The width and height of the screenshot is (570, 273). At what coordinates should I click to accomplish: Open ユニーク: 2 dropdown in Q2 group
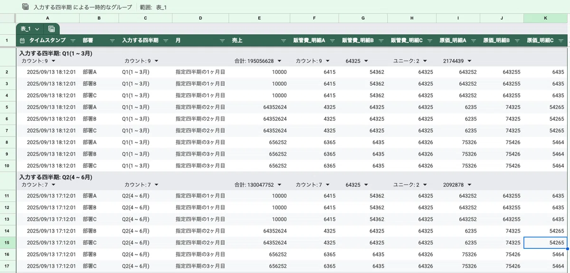pos(425,185)
